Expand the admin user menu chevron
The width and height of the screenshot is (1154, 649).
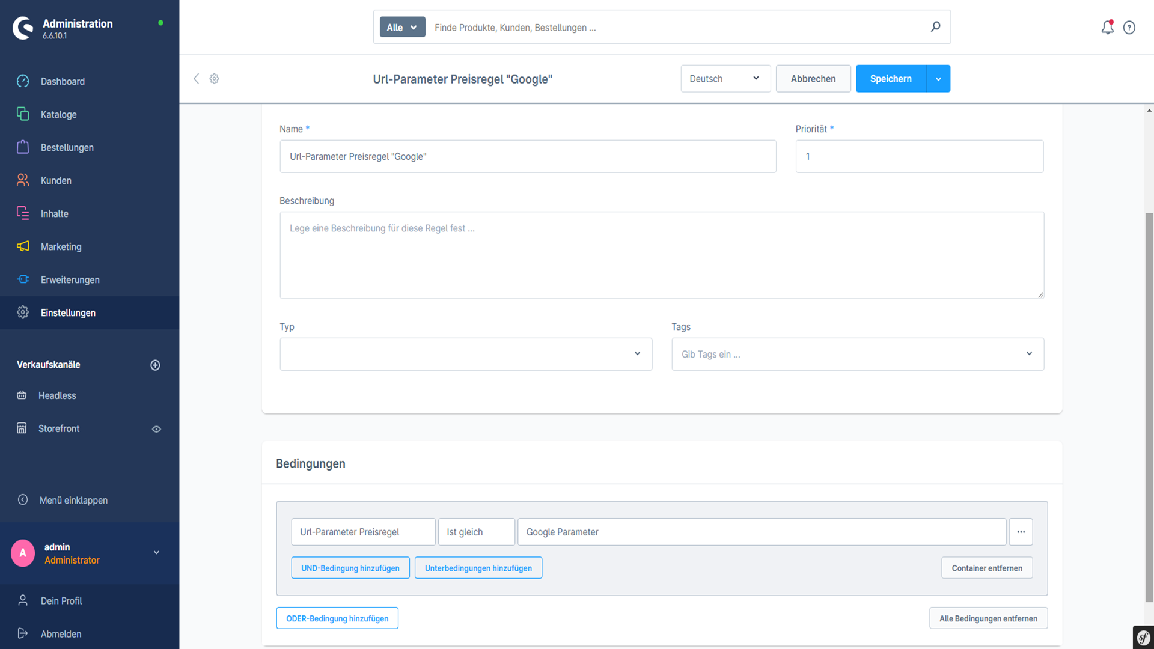156,553
